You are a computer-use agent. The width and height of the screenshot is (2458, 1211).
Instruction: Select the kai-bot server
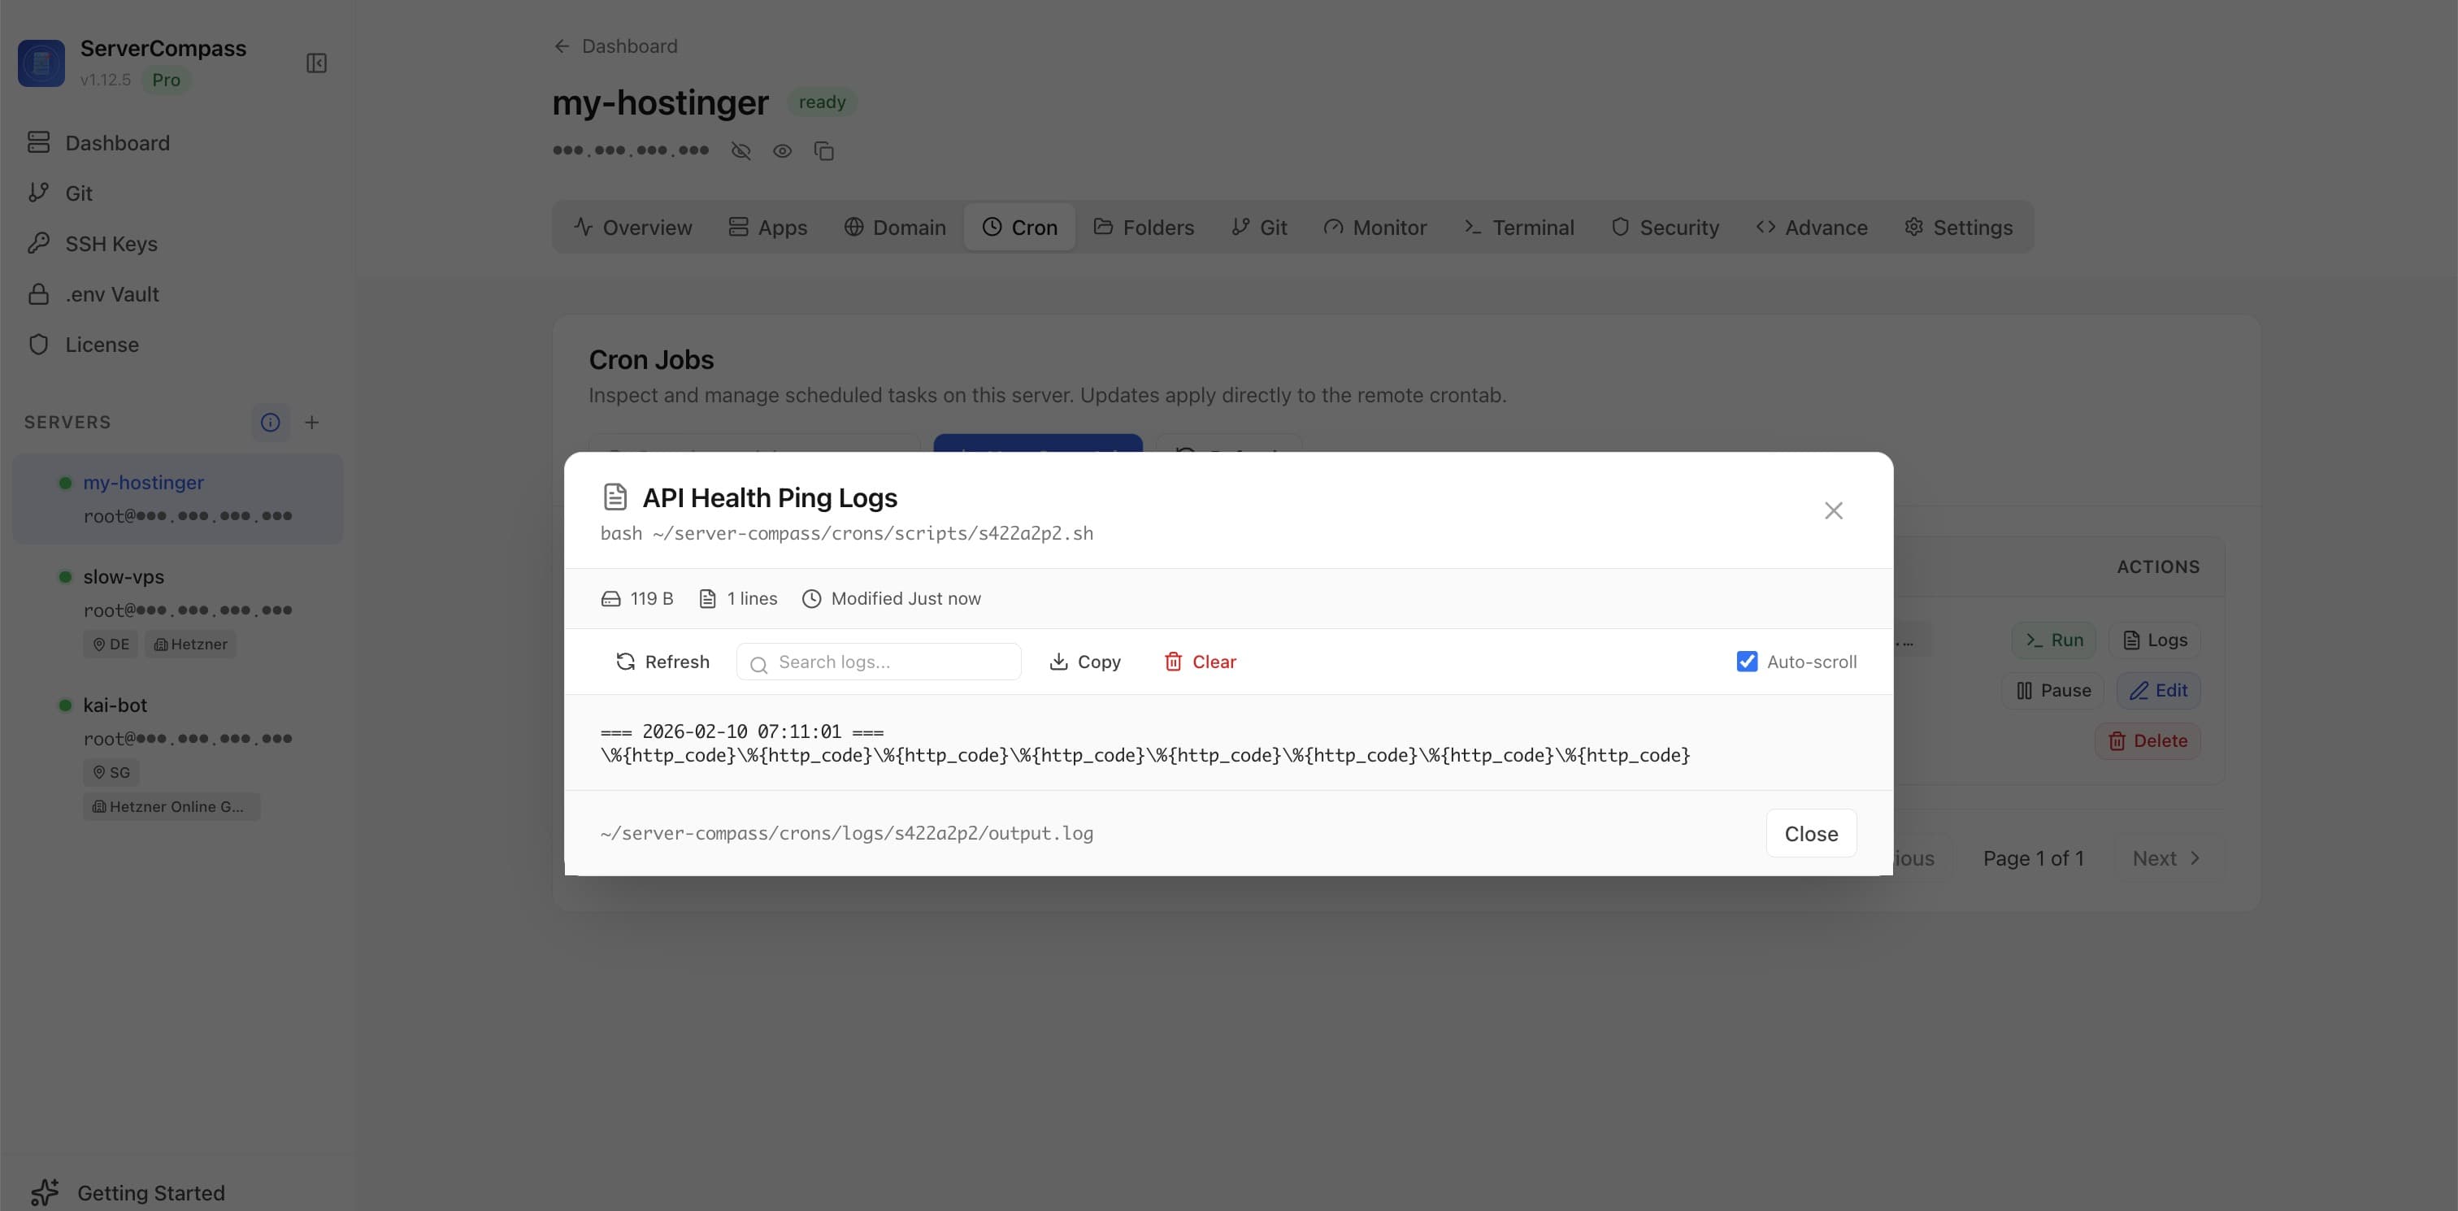tap(177, 755)
